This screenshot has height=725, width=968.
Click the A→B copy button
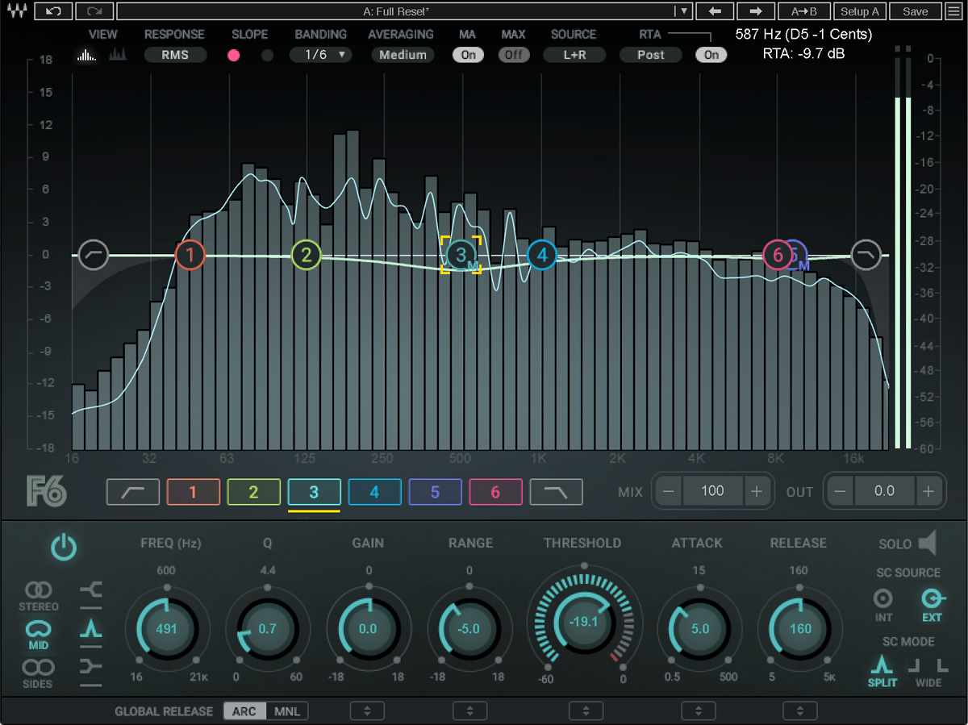(804, 11)
